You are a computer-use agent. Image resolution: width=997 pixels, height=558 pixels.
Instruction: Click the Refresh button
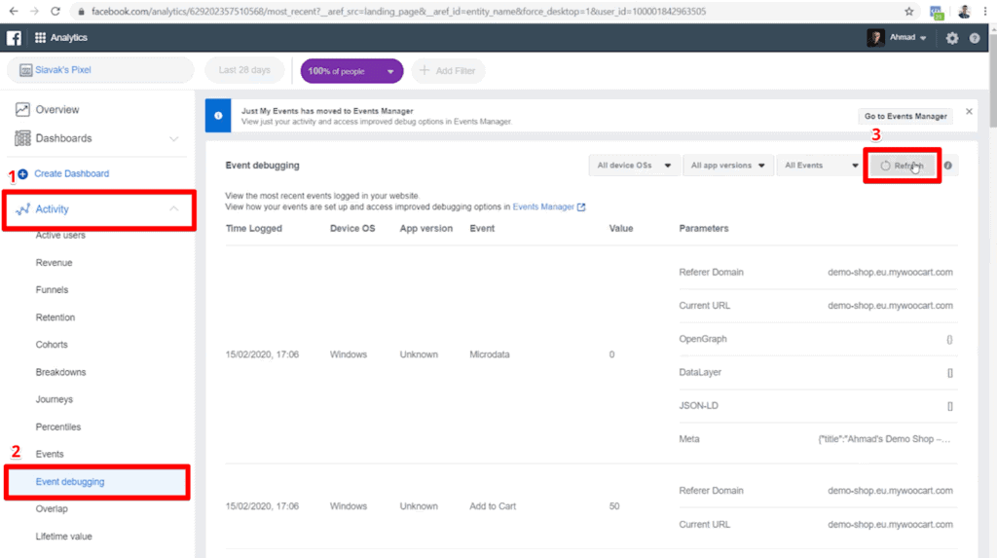904,166
